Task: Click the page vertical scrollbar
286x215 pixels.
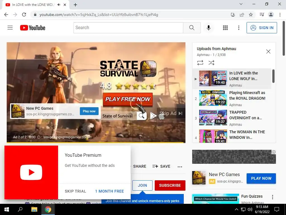Action: tap(284, 38)
